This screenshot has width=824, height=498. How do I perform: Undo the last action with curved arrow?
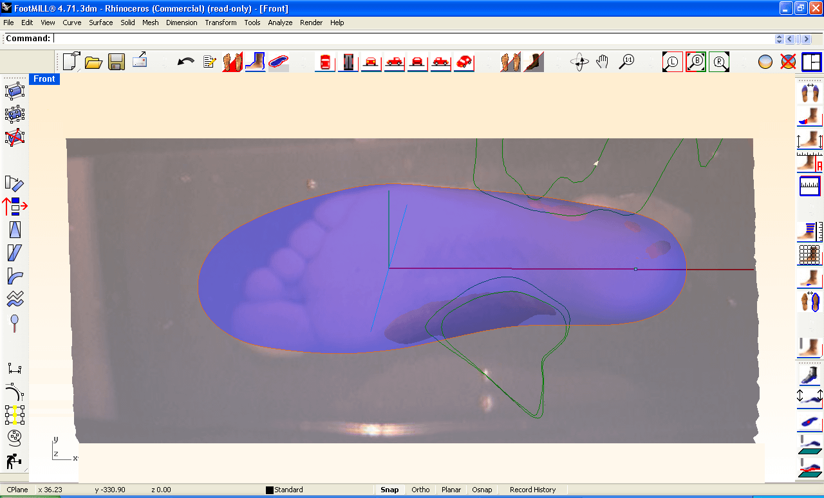click(x=186, y=62)
